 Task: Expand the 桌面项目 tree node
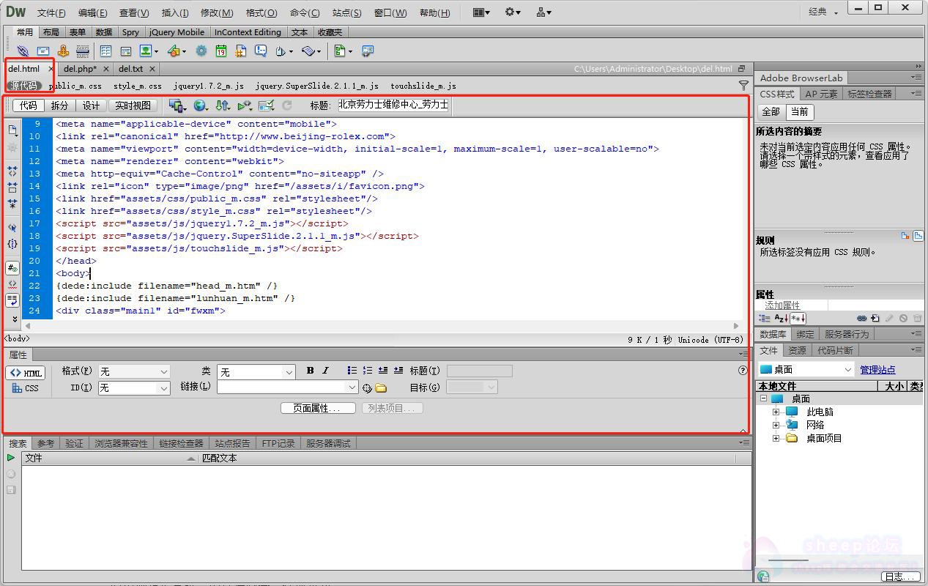click(x=776, y=438)
